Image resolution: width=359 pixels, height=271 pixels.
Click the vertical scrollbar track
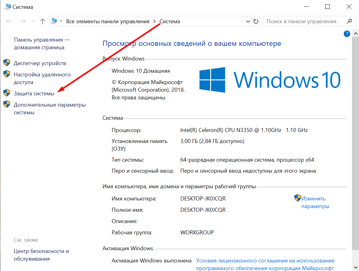point(356,257)
